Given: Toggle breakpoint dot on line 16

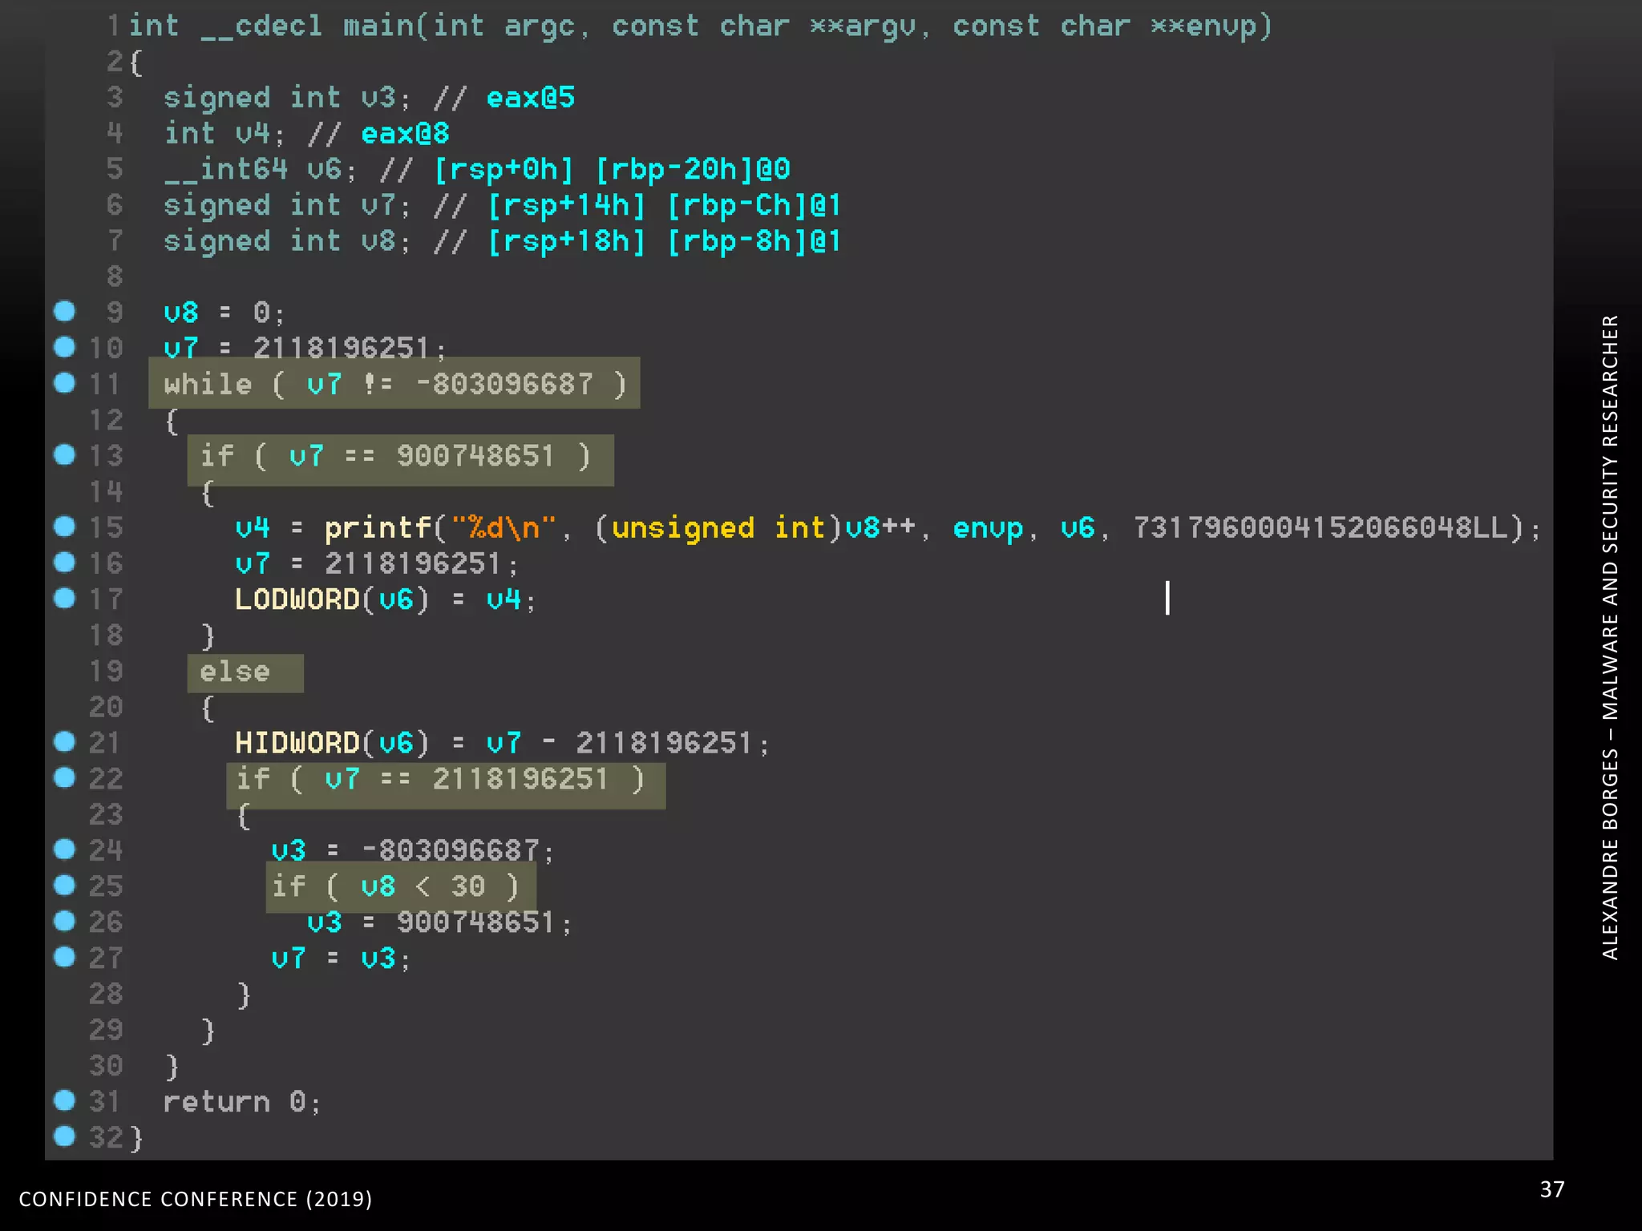Looking at the screenshot, I should click(64, 562).
